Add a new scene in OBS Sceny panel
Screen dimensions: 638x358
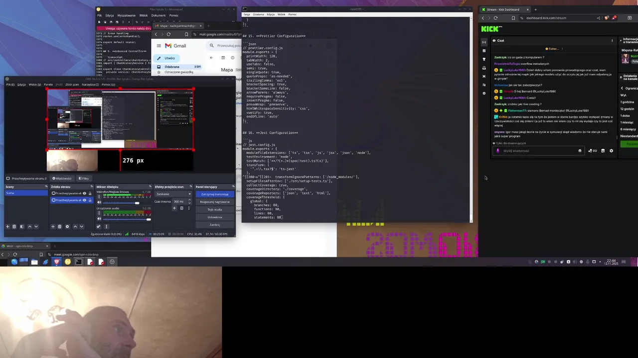tap(7, 227)
